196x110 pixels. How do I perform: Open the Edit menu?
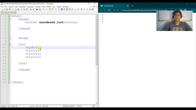point(6,7)
